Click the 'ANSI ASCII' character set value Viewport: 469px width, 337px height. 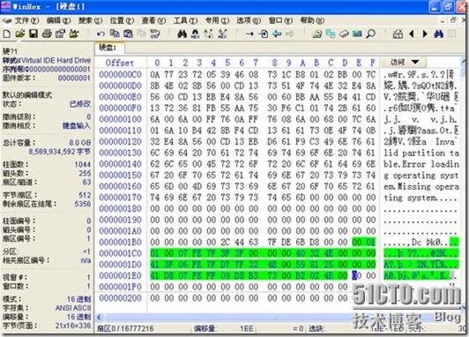tap(73, 308)
